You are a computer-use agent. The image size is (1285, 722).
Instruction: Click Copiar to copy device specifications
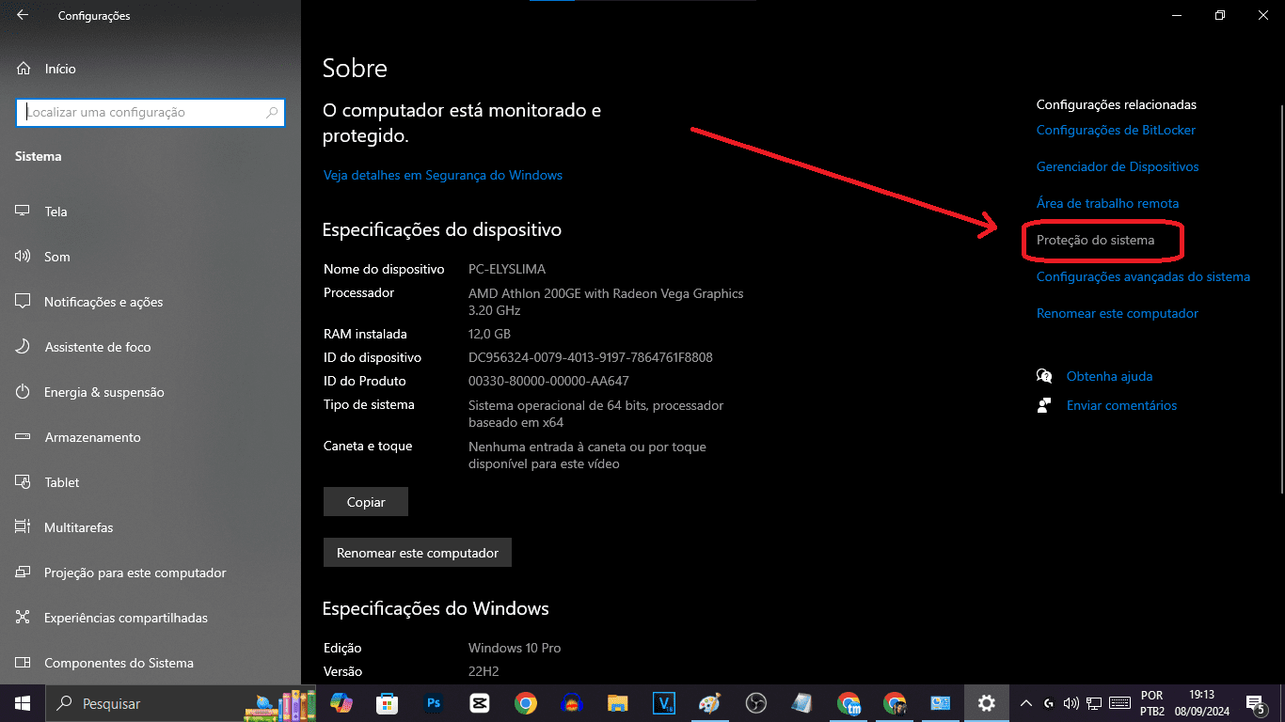pos(365,501)
